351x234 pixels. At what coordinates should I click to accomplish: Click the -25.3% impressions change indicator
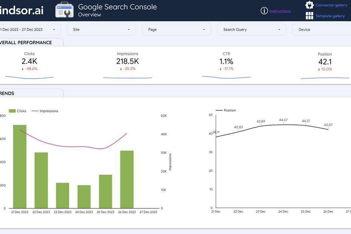click(x=128, y=69)
